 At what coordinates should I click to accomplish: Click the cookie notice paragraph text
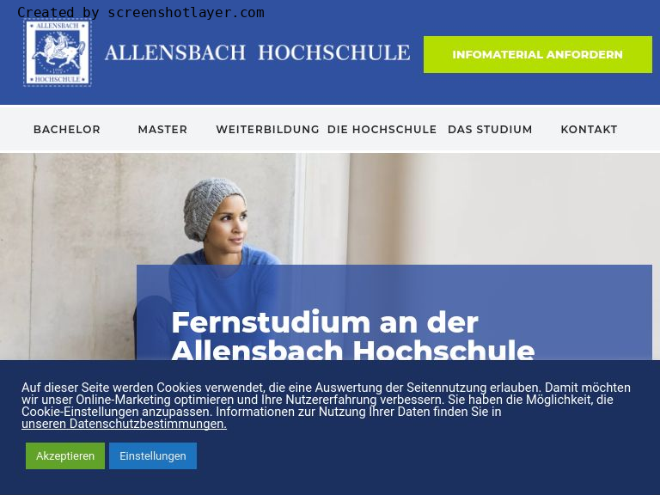(327, 406)
